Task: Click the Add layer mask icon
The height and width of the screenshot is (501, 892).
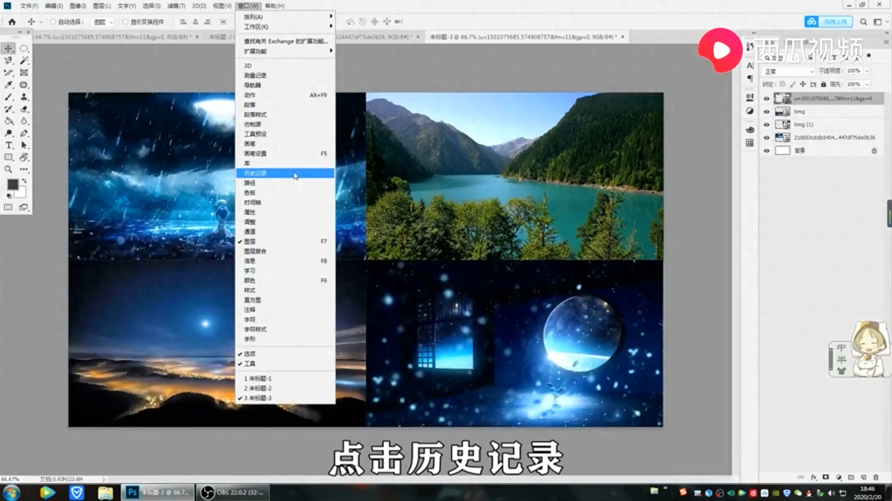Action: click(825, 477)
